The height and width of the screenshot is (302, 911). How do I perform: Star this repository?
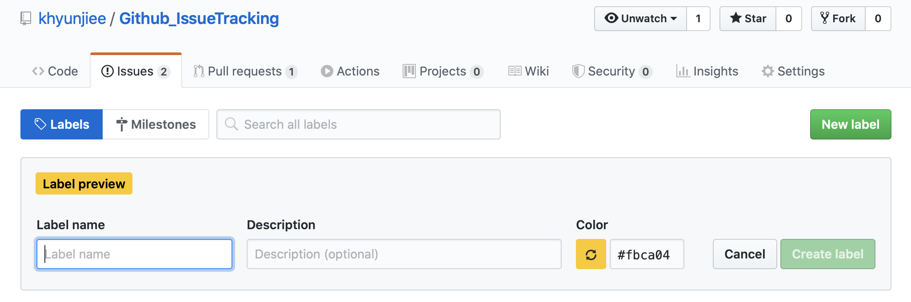(x=748, y=19)
